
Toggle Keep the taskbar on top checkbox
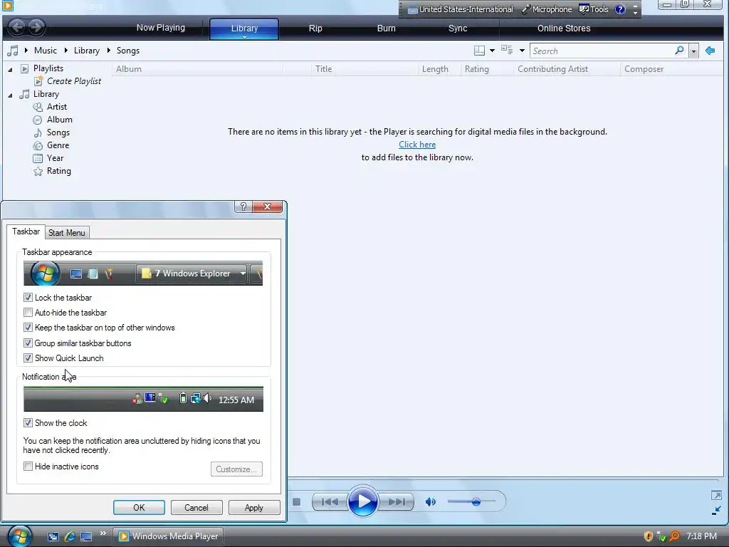click(x=28, y=328)
